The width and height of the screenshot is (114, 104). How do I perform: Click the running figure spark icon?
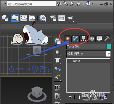point(58,77)
